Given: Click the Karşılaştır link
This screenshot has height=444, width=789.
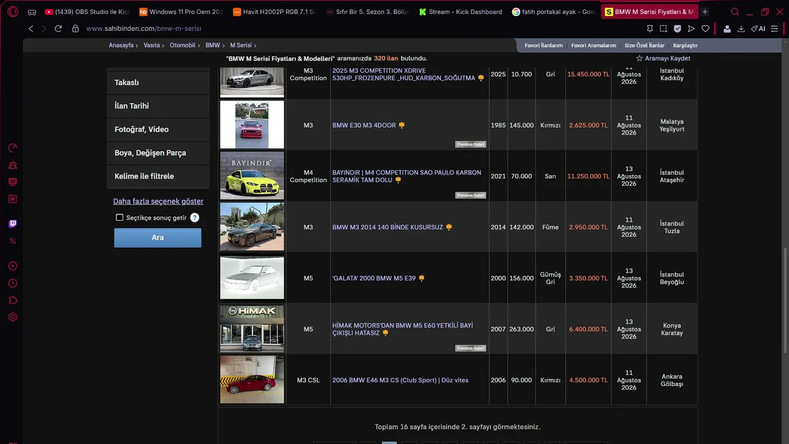Looking at the screenshot, I should 685,46.
